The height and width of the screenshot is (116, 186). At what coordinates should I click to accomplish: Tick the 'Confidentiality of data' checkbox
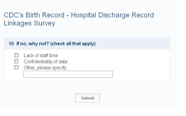[x=17, y=61]
